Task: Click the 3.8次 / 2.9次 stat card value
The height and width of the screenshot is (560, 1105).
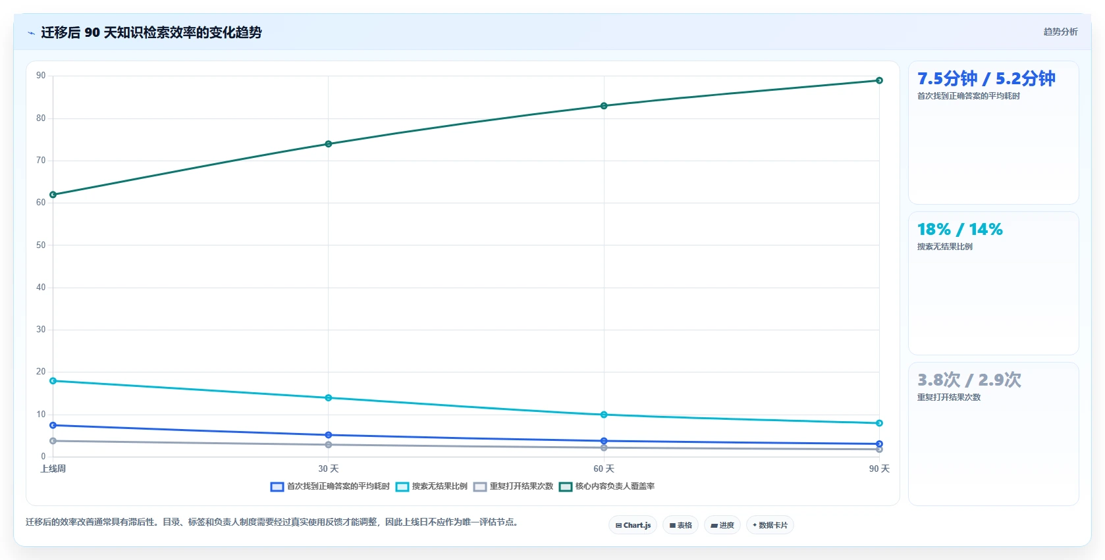Action: click(x=969, y=380)
